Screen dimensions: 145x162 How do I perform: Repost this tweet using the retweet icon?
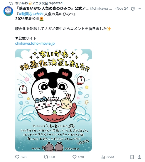pos(45,157)
